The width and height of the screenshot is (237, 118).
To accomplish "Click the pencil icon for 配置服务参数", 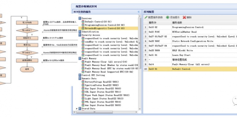I will pyautogui.click(x=146, y=17).
